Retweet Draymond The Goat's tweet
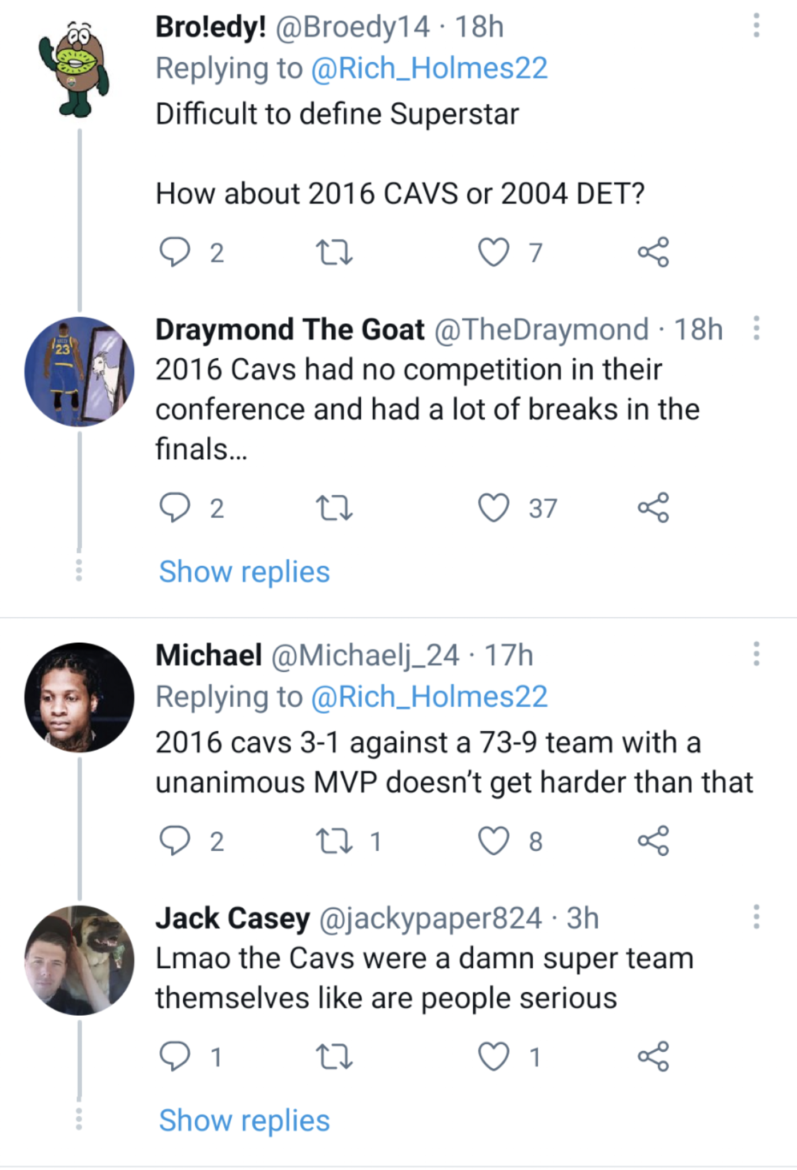 (334, 508)
